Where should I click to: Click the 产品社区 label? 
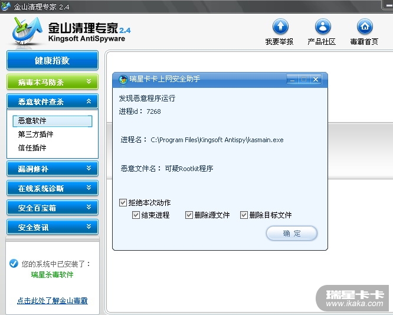322,42
